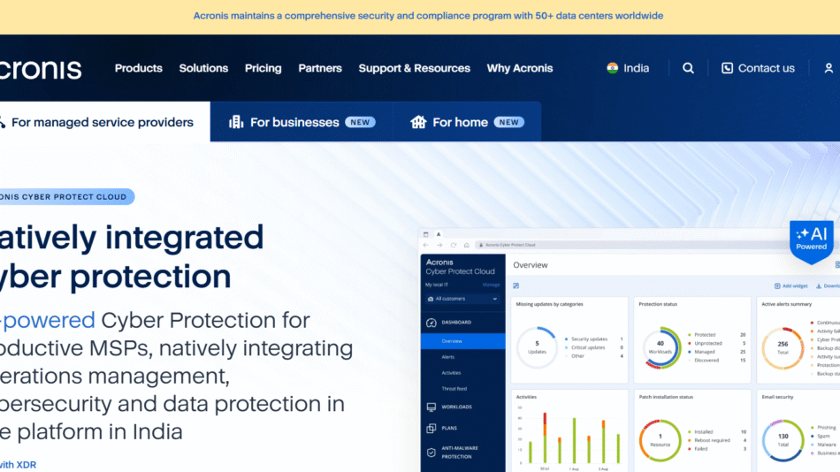Click the Contact us phone icon
The image size is (840, 472).
tap(727, 68)
